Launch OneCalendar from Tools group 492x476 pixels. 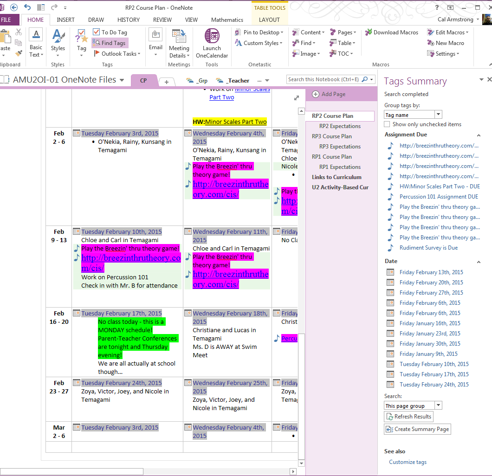point(212,43)
